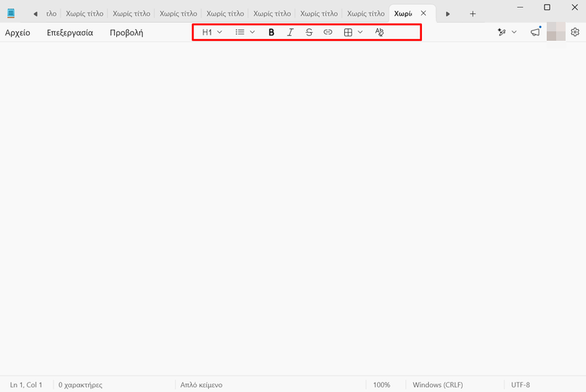The height and width of the screenshot is (392, 586).
Task: Click the Notepad app icon in title bar
Action: (x=11, y=13)
